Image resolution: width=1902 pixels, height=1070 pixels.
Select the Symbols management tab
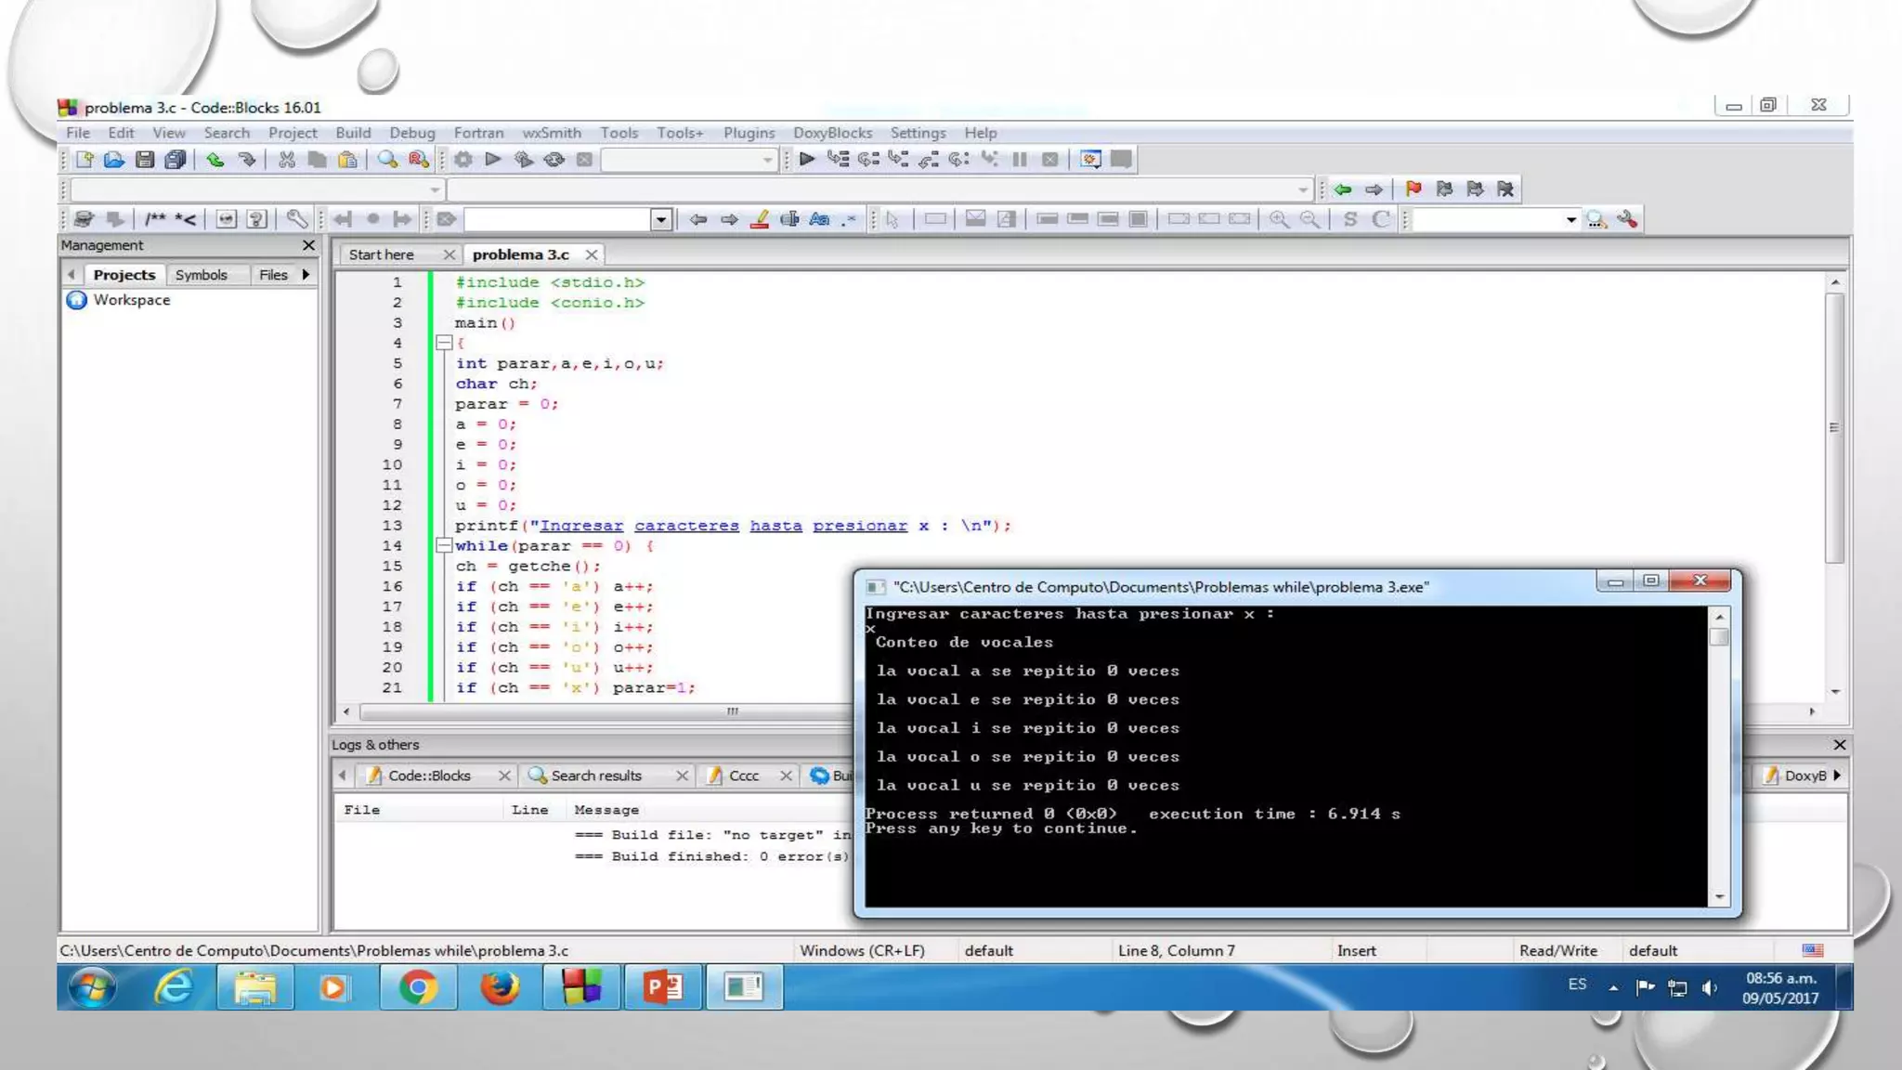click(201, 275)
